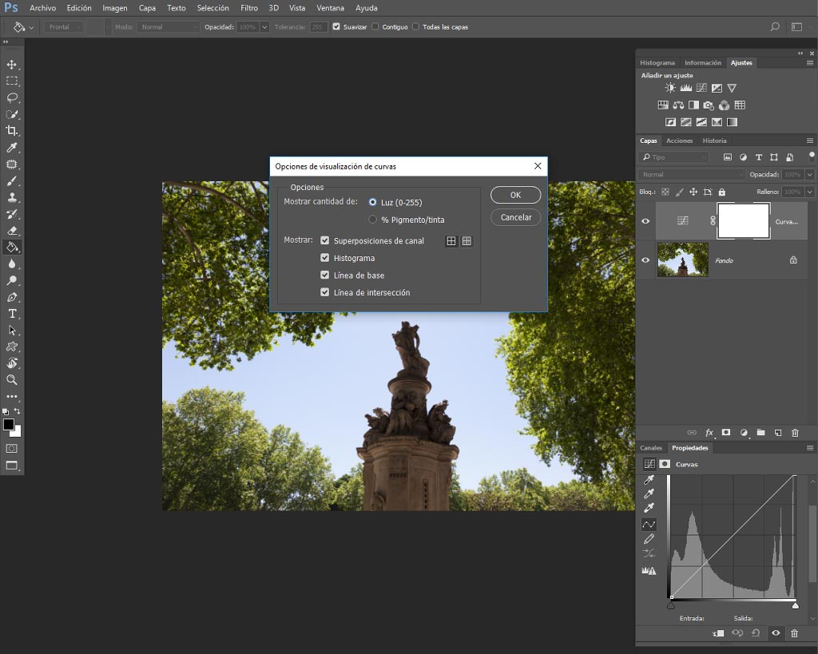Open layer styles fx menu

(x=709, y=432)
